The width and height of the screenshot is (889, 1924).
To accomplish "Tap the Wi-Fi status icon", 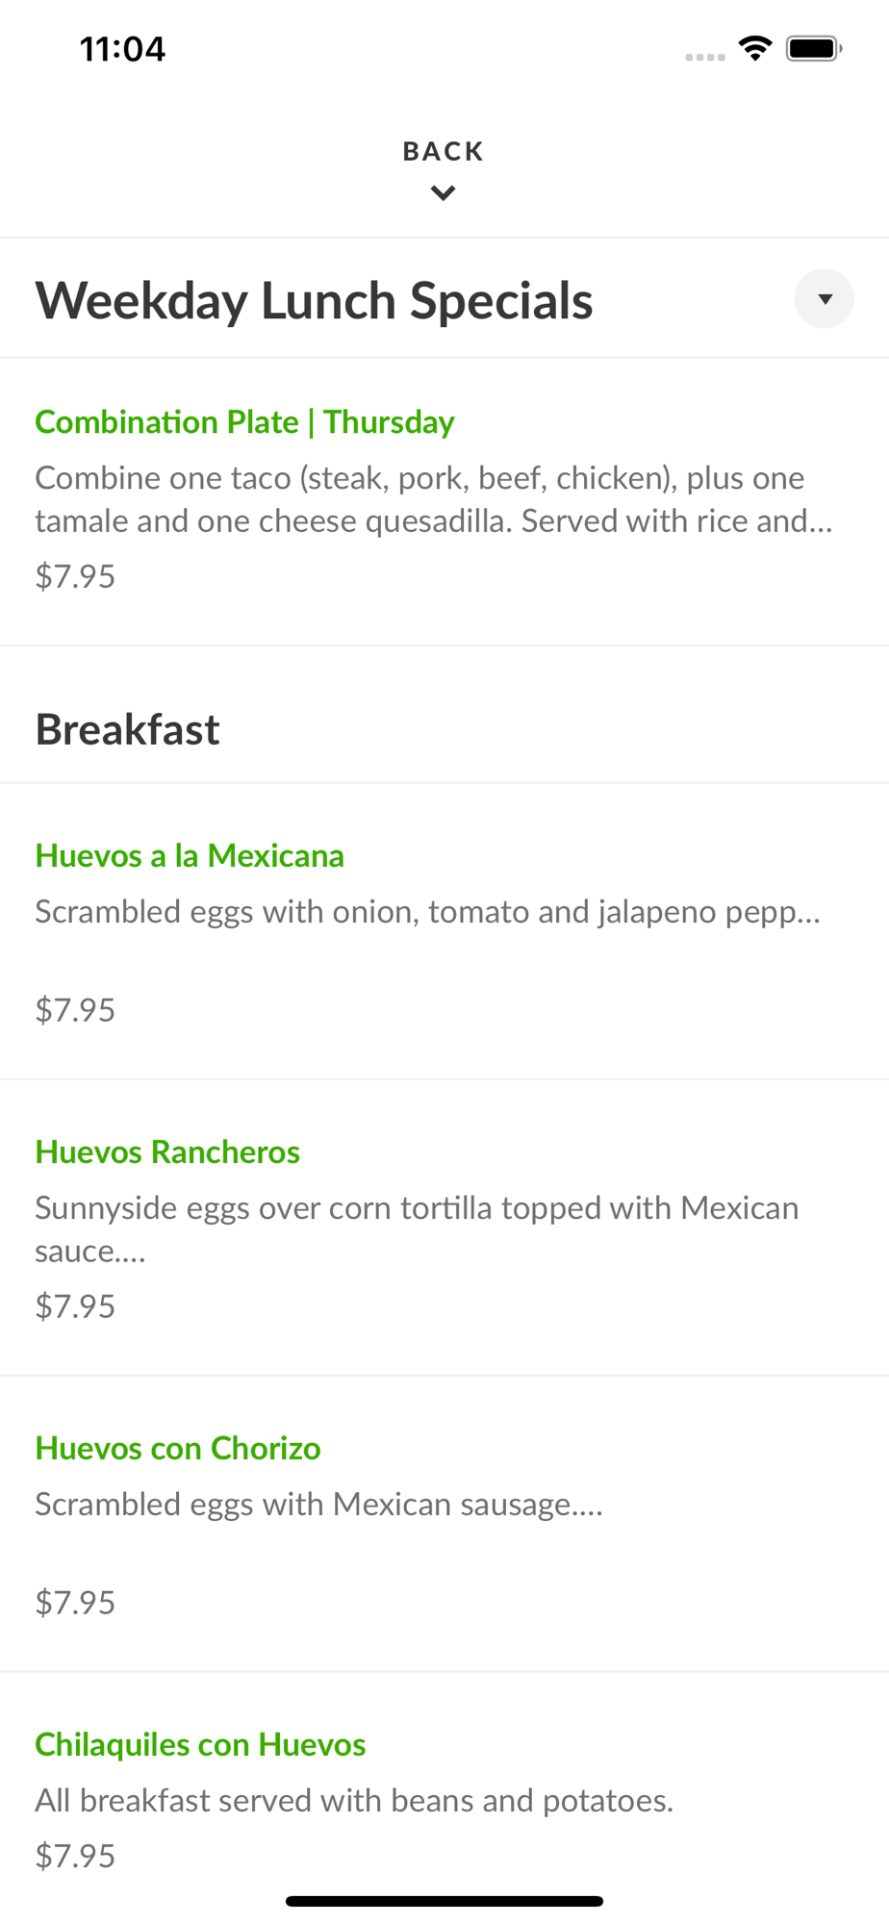I will (x=755, y=48).
